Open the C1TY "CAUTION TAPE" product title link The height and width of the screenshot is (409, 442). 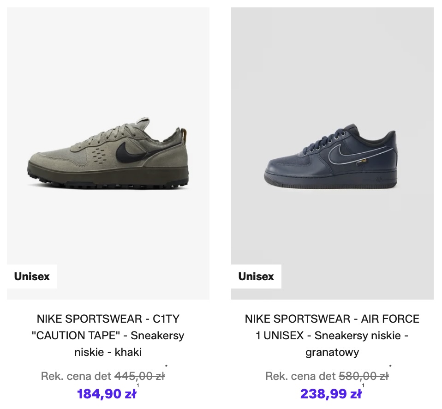coord(108,336)
